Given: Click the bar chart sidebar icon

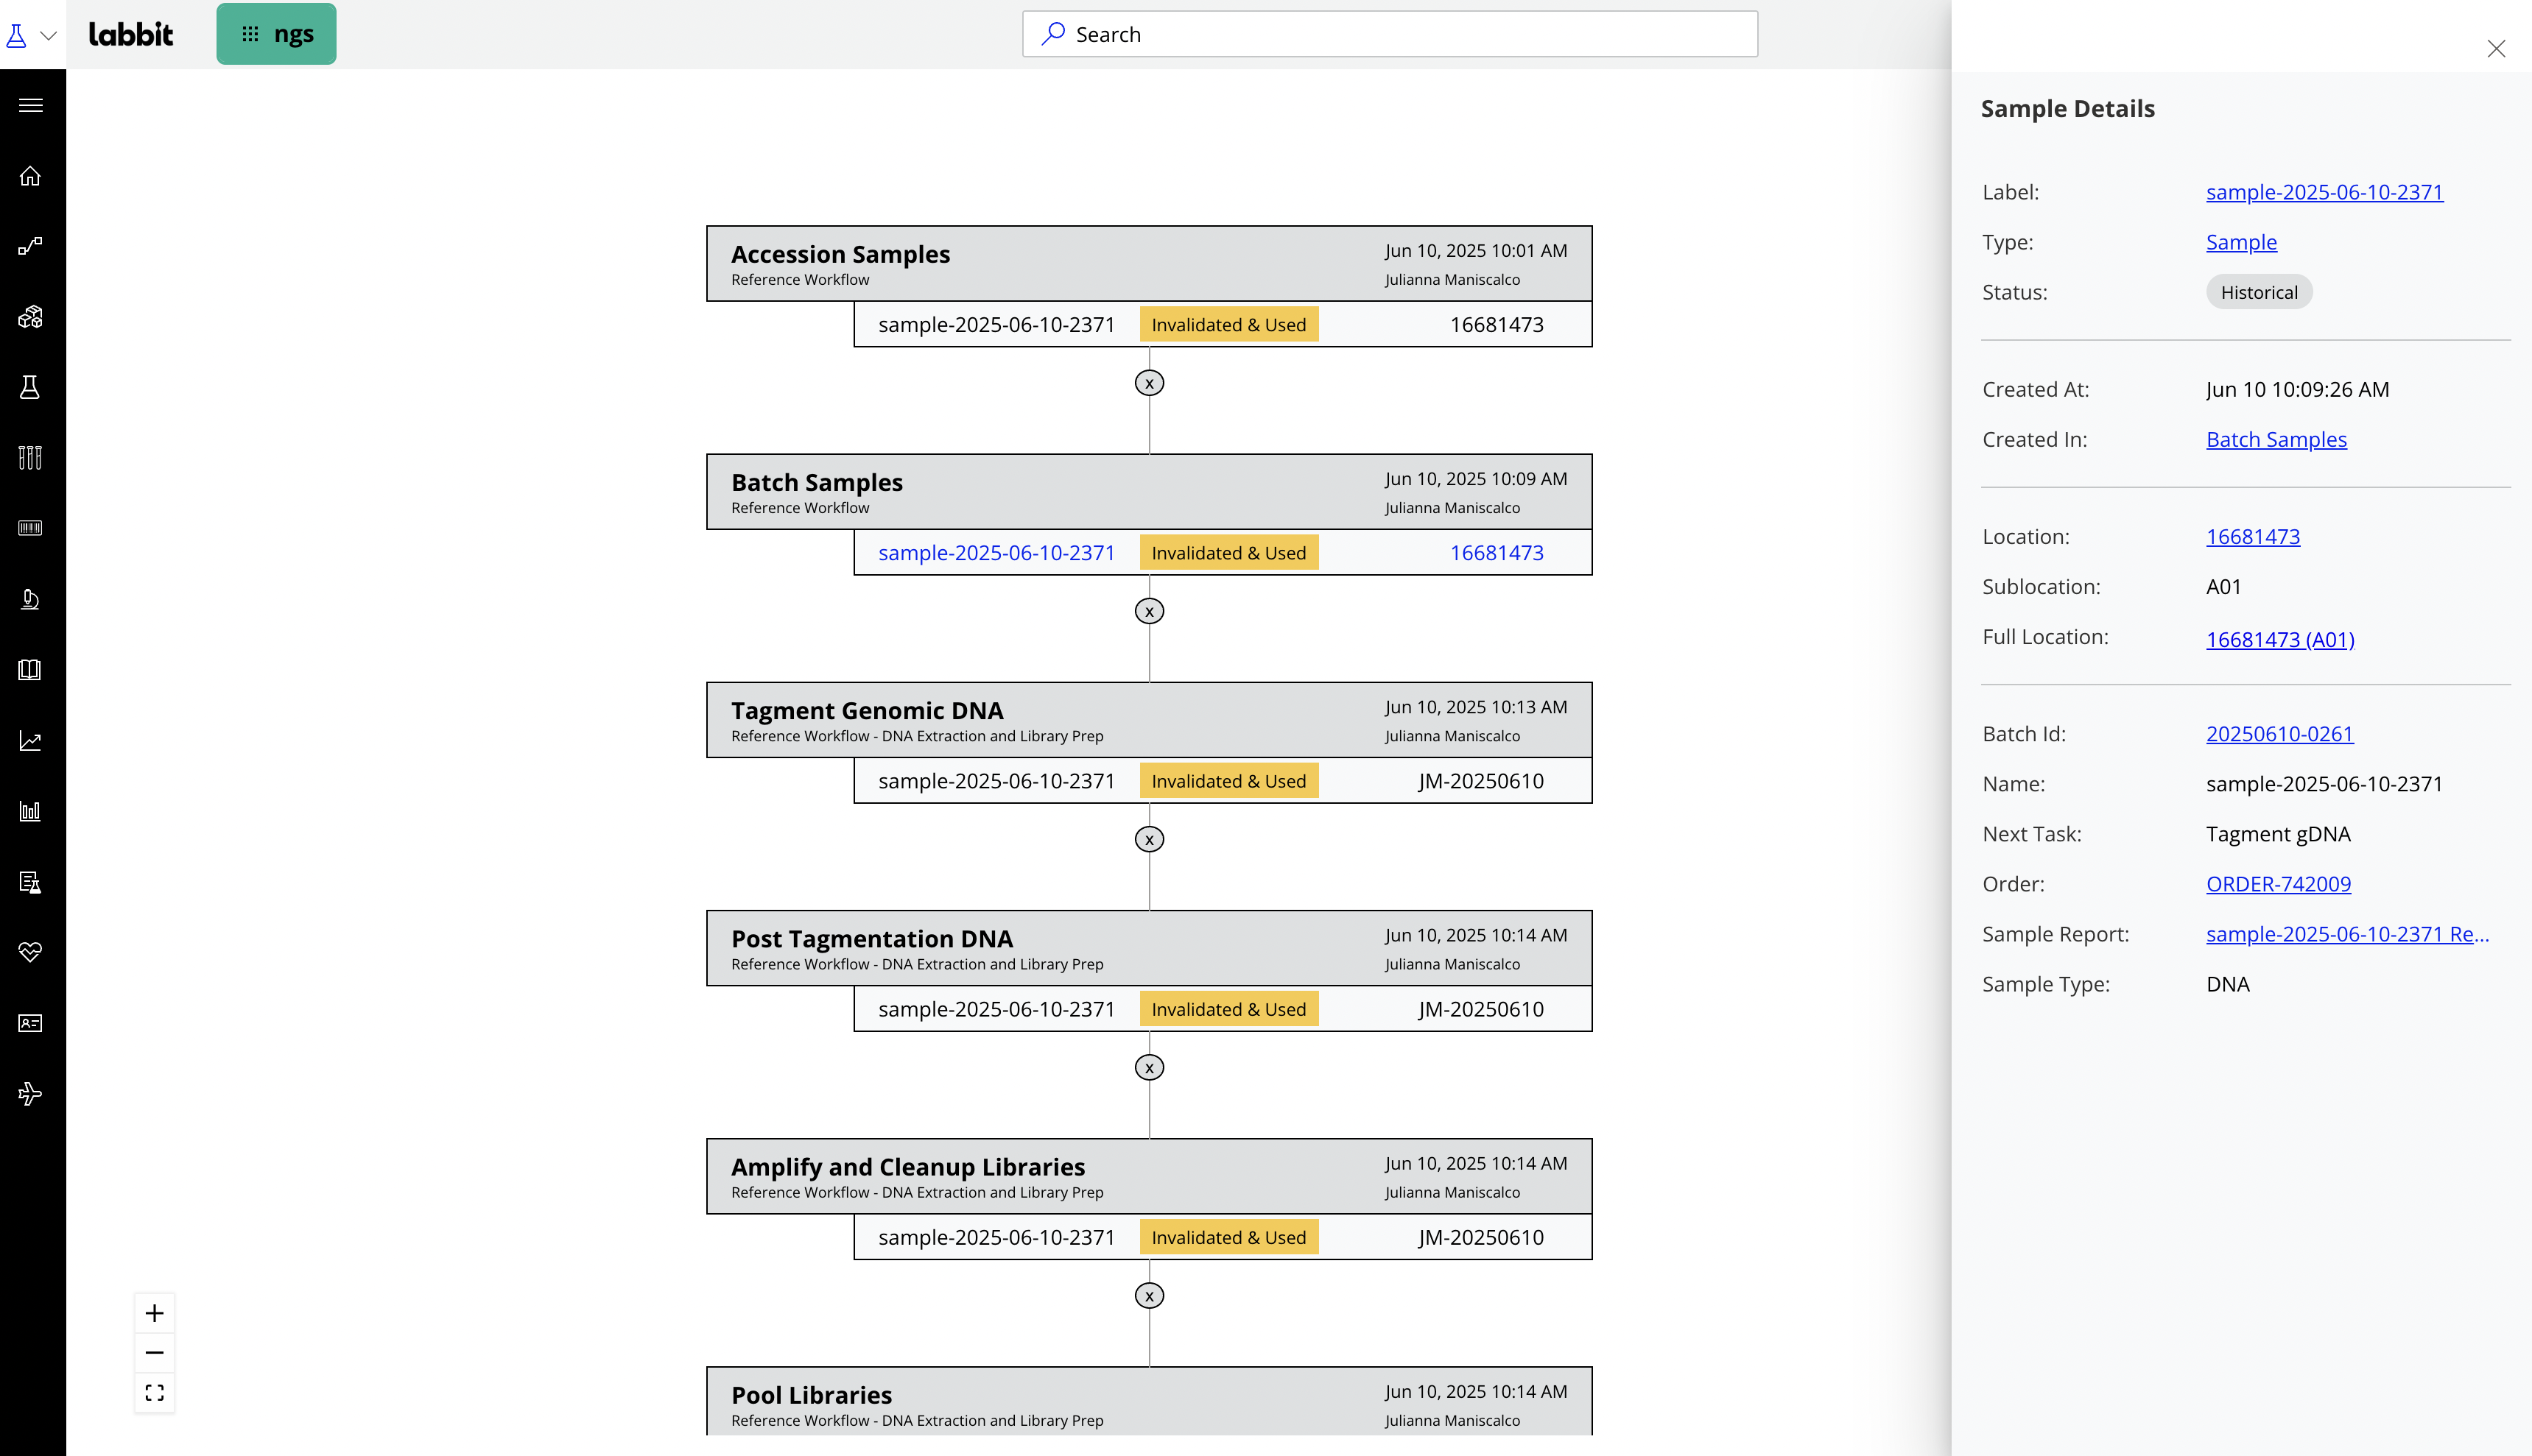Looking at the screenshot, I should (30, 811).
